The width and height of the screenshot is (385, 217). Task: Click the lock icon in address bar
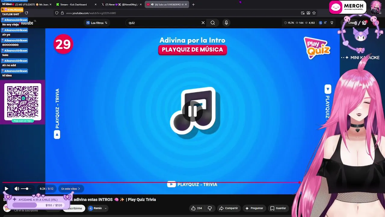pos(62,13)
